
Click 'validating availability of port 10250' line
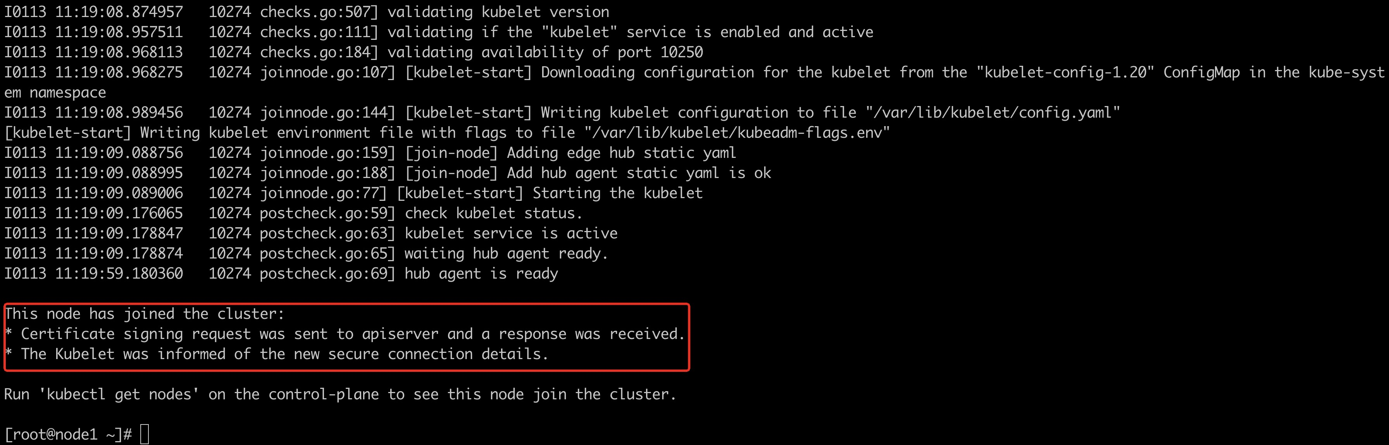tap(545, 52)
